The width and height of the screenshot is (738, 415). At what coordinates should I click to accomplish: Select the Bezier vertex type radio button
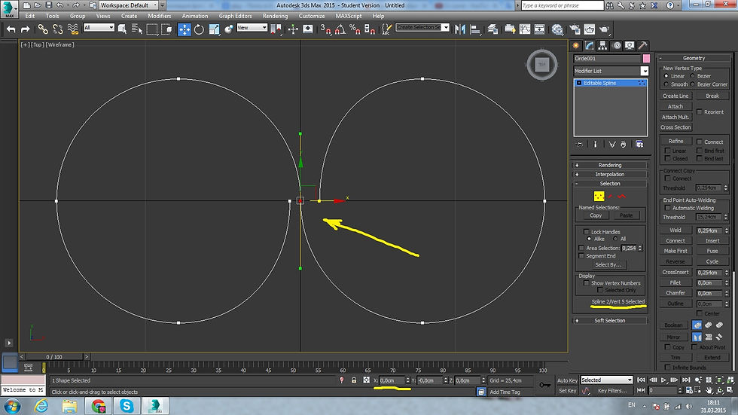pyautogui.click(x=692, y=76)
